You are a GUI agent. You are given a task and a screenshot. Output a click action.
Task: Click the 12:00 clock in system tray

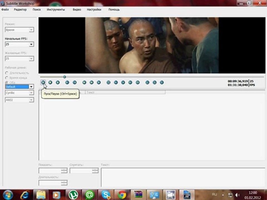(253, 193)
